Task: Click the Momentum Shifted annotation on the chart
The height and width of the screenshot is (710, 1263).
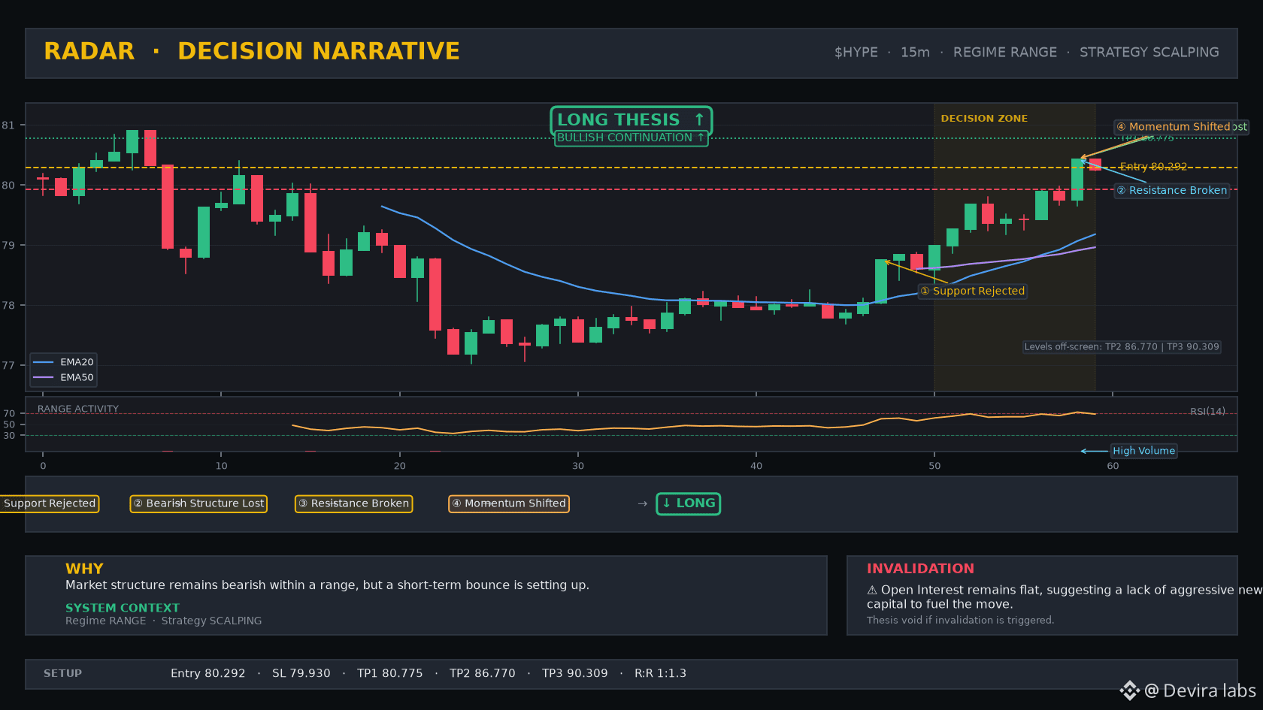Action: click(x=1173, y=127)
